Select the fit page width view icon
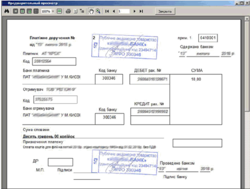The image size is (250, 189). pos(22,11)
